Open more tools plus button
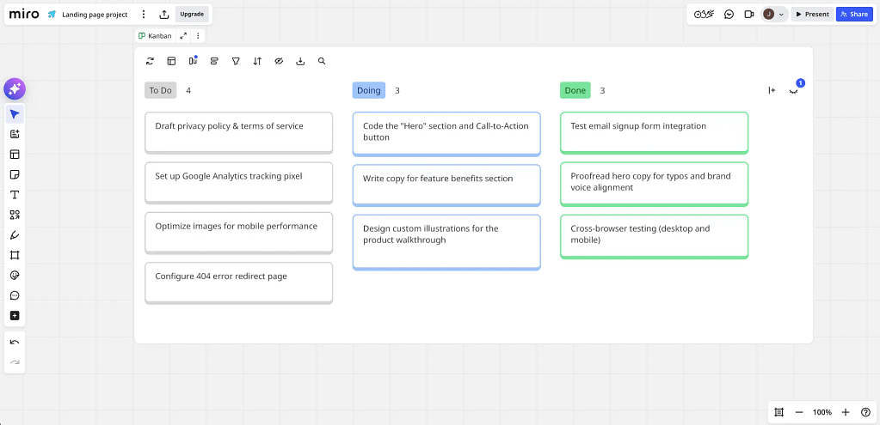880x425 pixels. pyautogui.click(x=15, y=316)
